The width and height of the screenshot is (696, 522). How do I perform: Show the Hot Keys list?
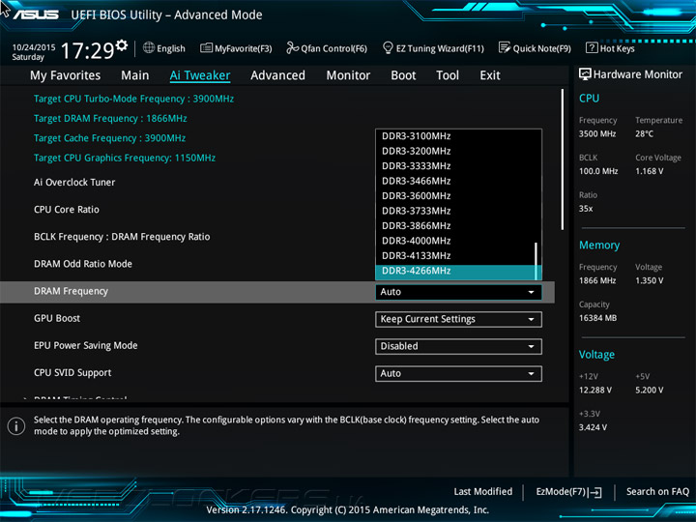[x=610, y=48]
